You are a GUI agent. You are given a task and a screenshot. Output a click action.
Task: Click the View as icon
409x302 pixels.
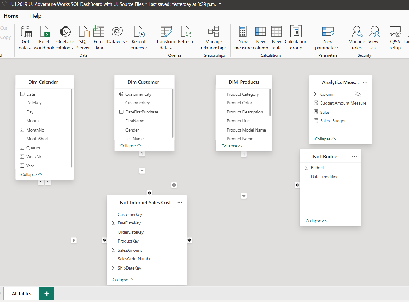(374, 31)
